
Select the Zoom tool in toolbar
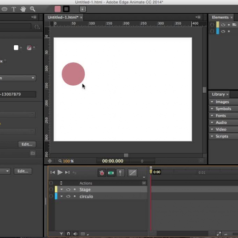(32, 9)
